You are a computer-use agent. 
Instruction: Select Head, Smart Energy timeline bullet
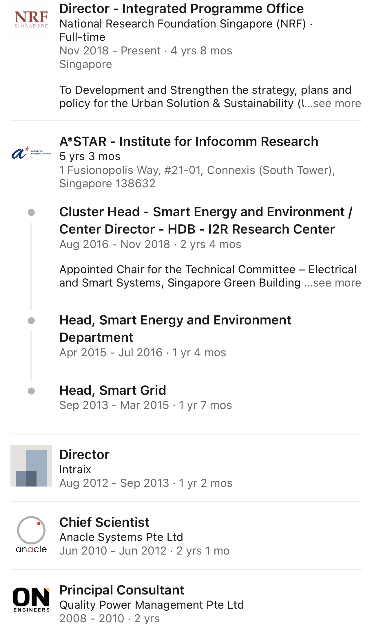31,321
